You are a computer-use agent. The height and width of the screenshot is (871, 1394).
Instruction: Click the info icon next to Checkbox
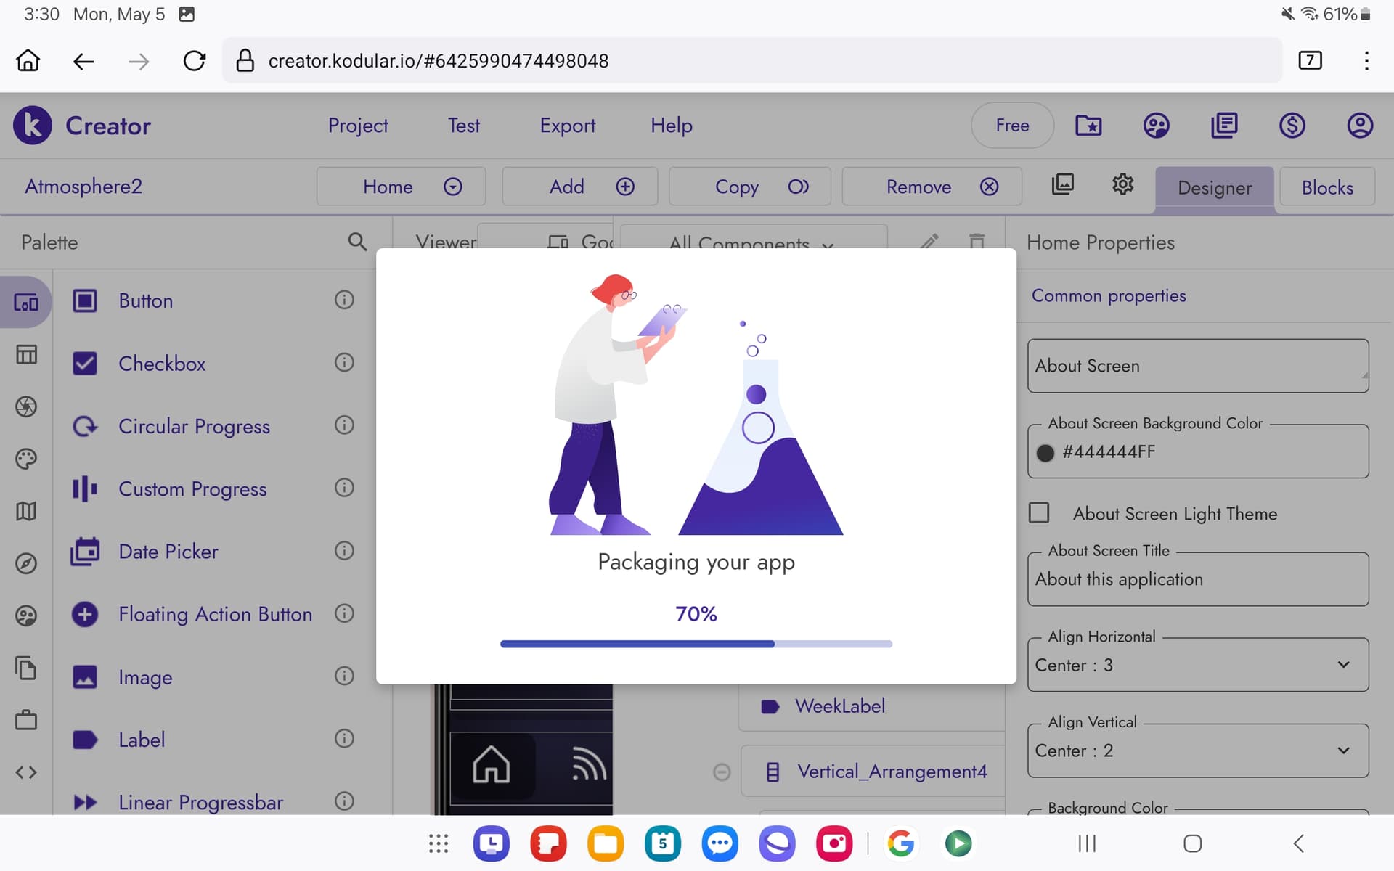(344, 362)
